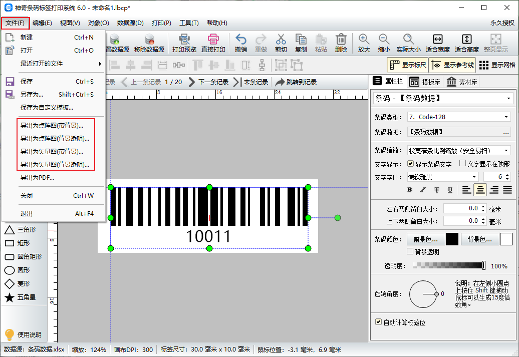Image resolution: width=519 pixels, height=357 pixels.
Task: Select the 矩形 rectangle shape tool
Action: click(17, 243)
